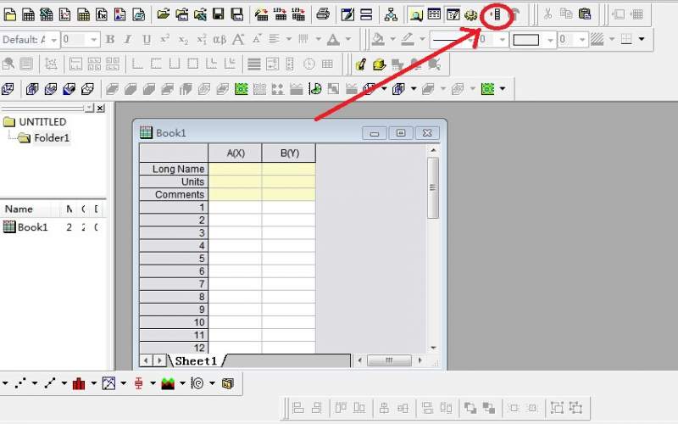Click the Import Single ASCII icon

click(x=280, y=14)
